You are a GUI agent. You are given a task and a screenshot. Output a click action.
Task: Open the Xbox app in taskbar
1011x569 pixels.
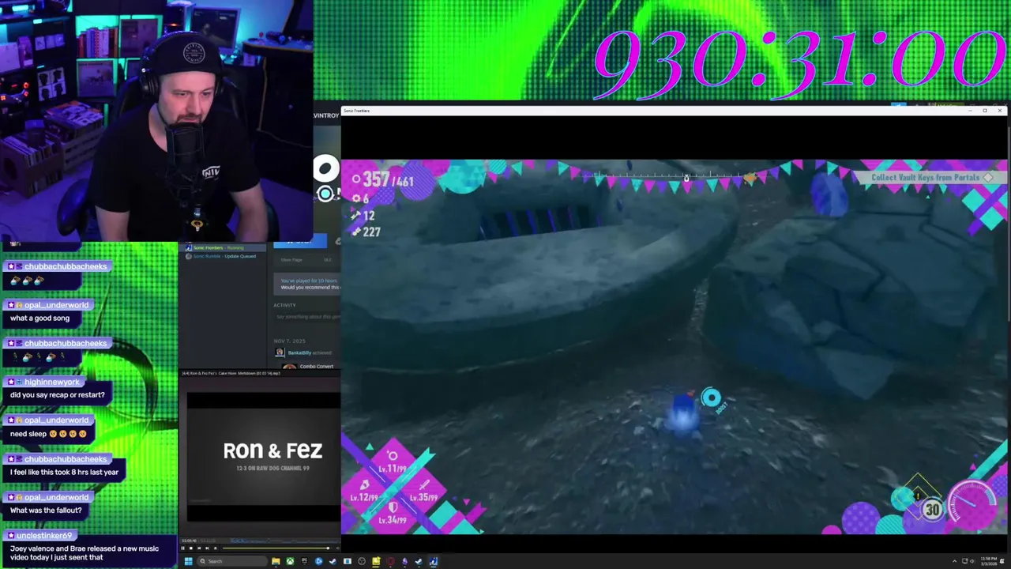290,561
